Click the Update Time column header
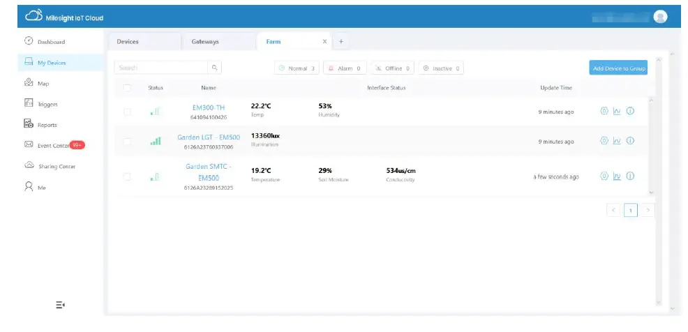The width and height of the screenshot is (688, 332). click(x=556, y=88)
